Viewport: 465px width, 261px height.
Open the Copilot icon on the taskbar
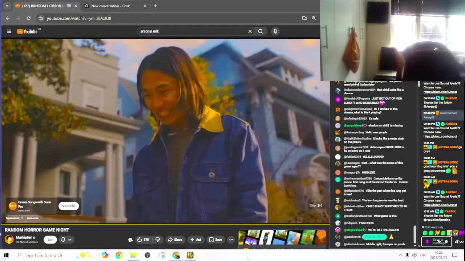point(105,255)
